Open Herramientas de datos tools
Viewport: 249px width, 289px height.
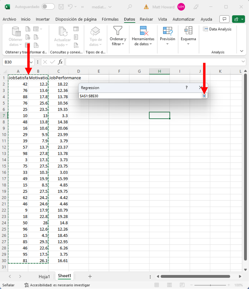tap(143, 36)
